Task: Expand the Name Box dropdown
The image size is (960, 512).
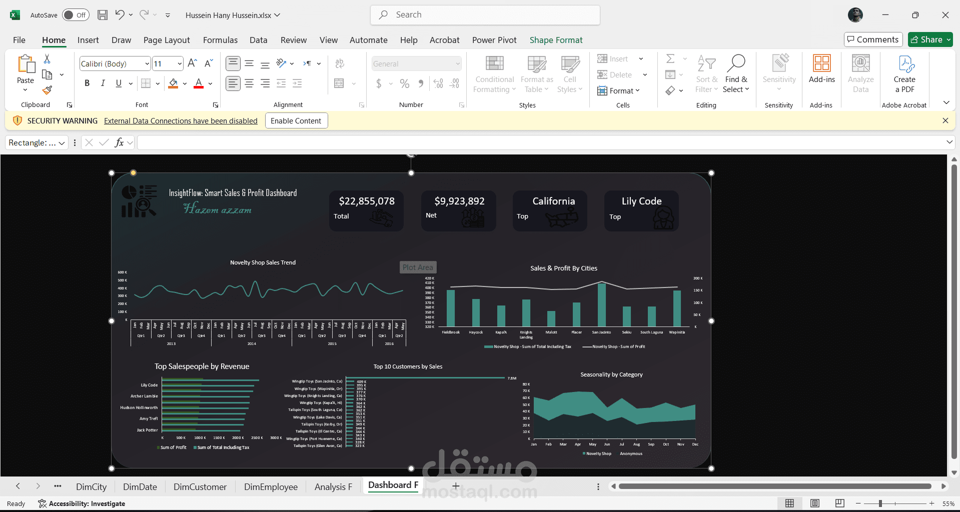Action: click(x=62, y=143)
